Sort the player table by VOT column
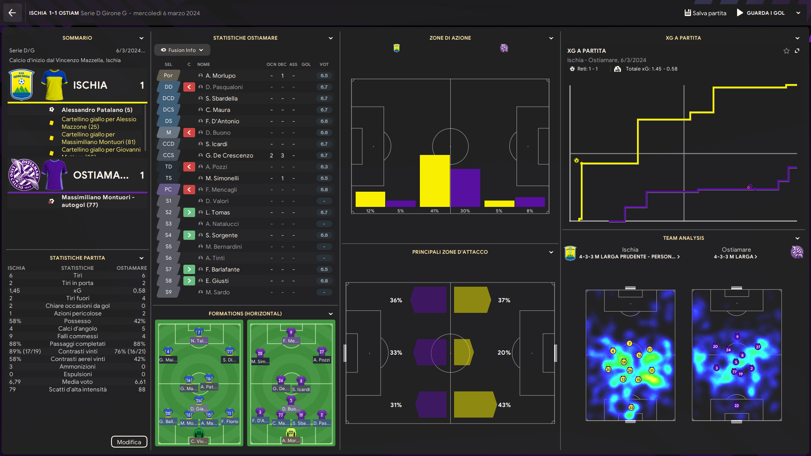 coord(324,64)
